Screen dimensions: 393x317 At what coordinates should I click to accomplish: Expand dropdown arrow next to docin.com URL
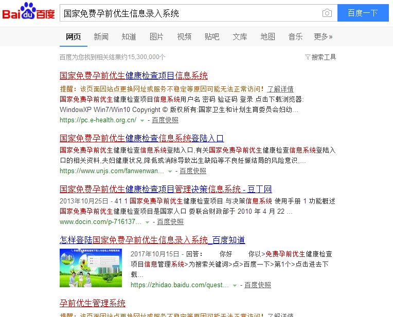click(x=147, y=222)
